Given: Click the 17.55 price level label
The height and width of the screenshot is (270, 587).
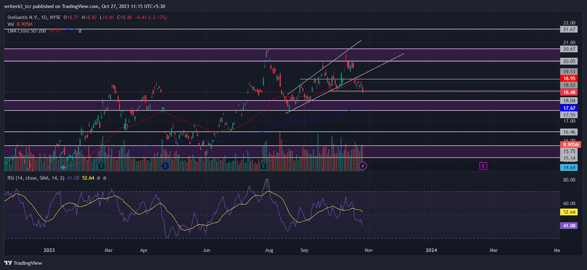Looking at the screenshot, I should click(569, 115).
